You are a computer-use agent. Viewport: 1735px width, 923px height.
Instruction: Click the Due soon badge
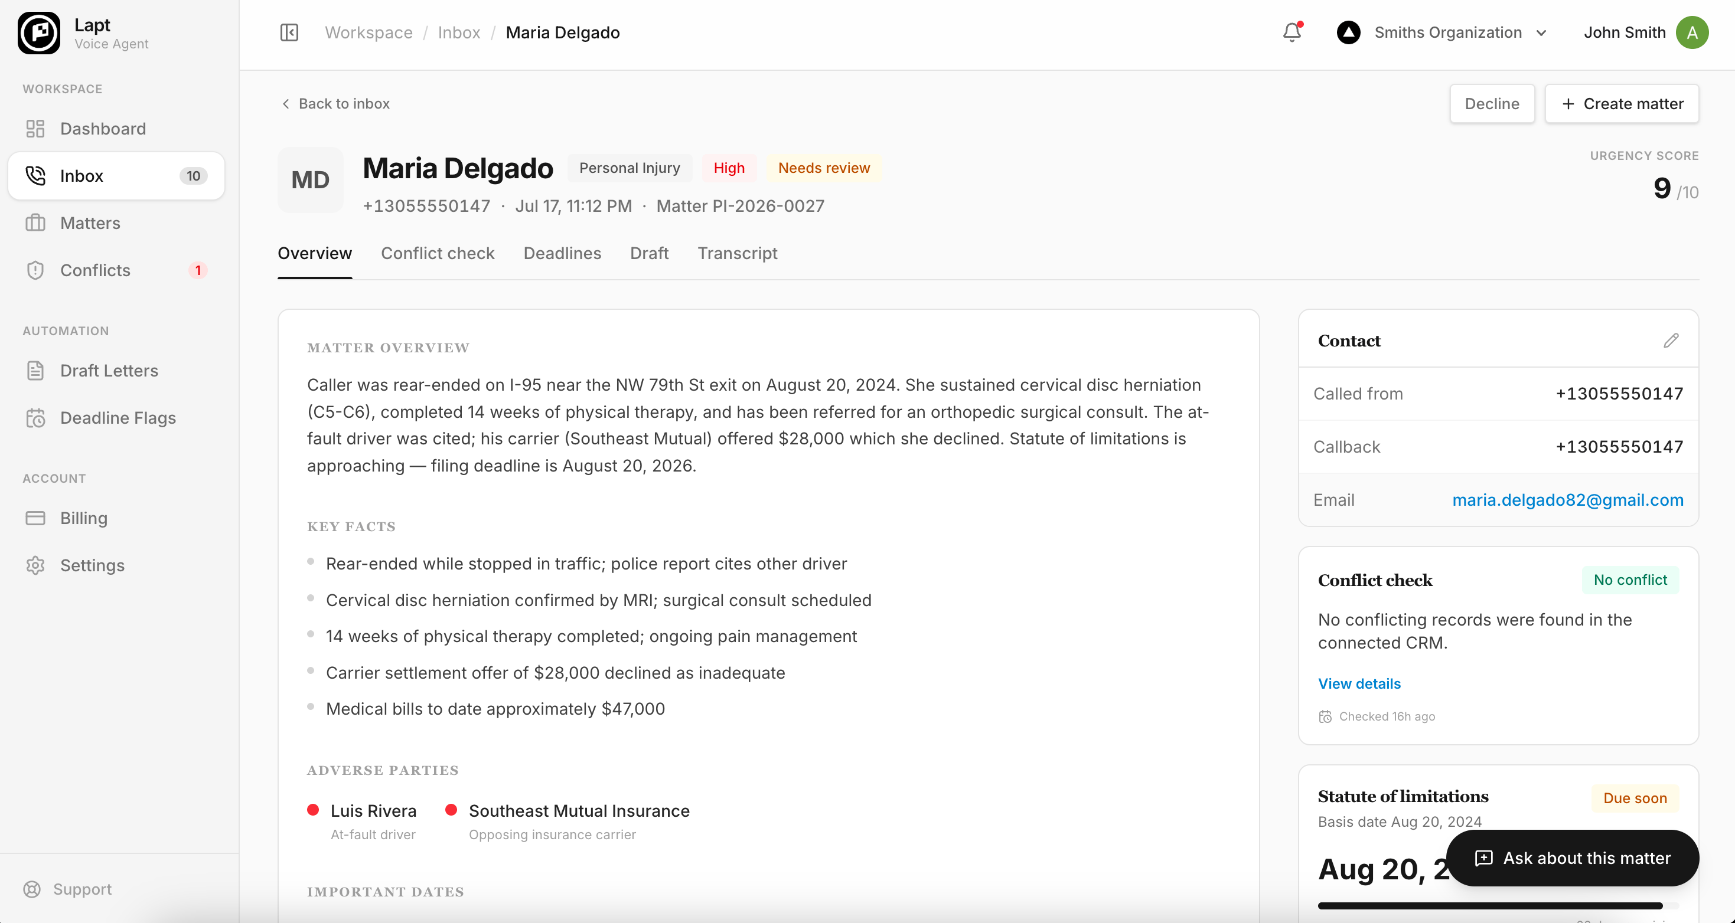click(x=1635, y=798)
